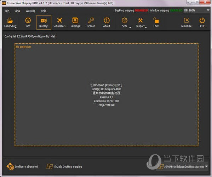Viewport: 212px width, 177px height.
Task: Expand the Load/Save dropdown arrow
Action: 16,28
